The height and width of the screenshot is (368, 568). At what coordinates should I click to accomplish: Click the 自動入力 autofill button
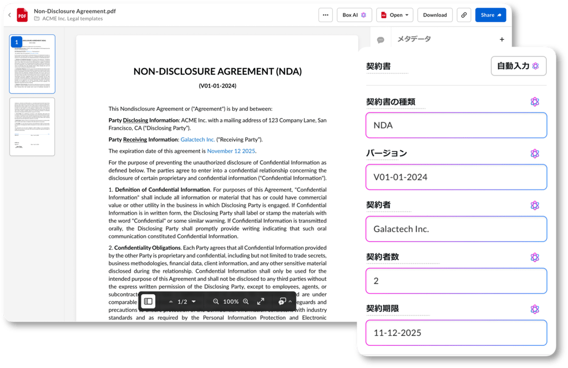point(518,66)
